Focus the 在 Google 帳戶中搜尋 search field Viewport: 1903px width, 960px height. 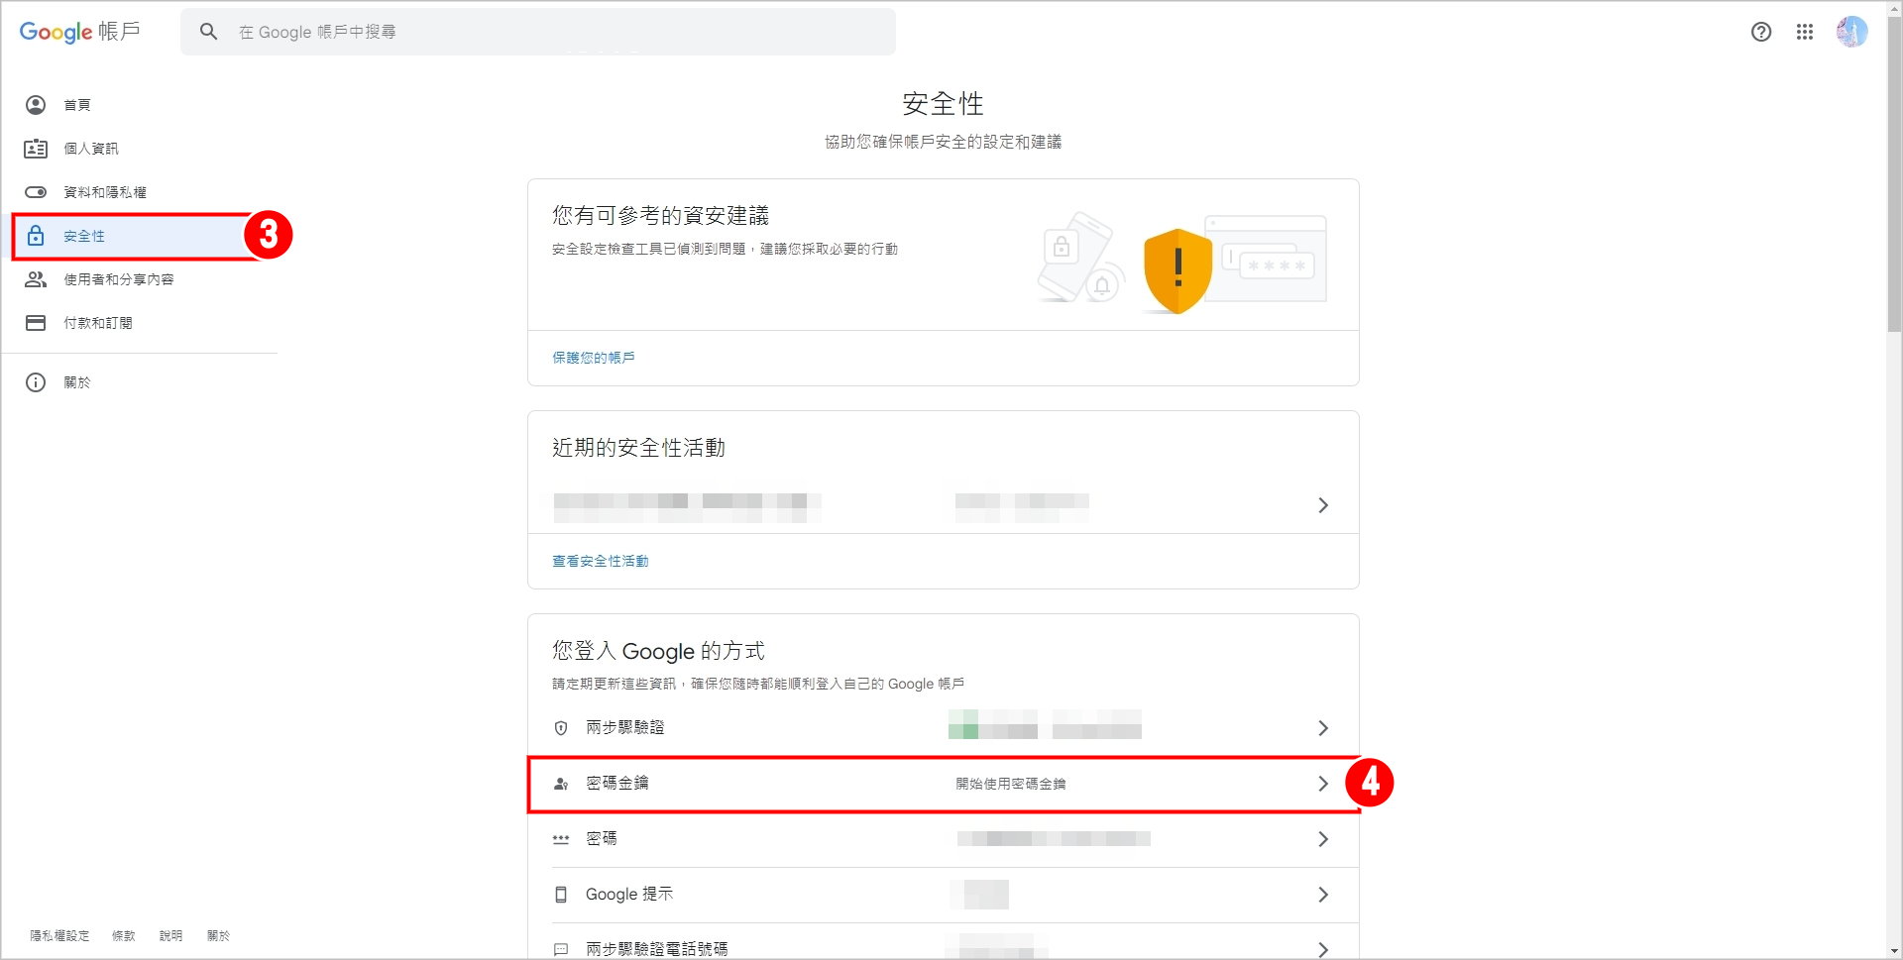pos(538,32)
